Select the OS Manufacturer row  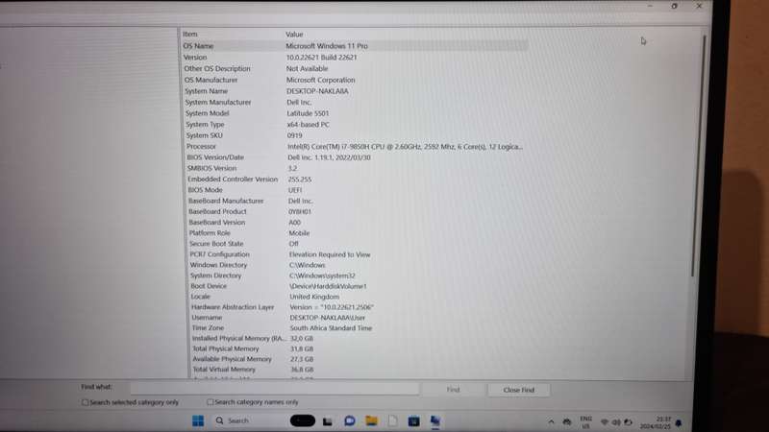coord(356,80)
